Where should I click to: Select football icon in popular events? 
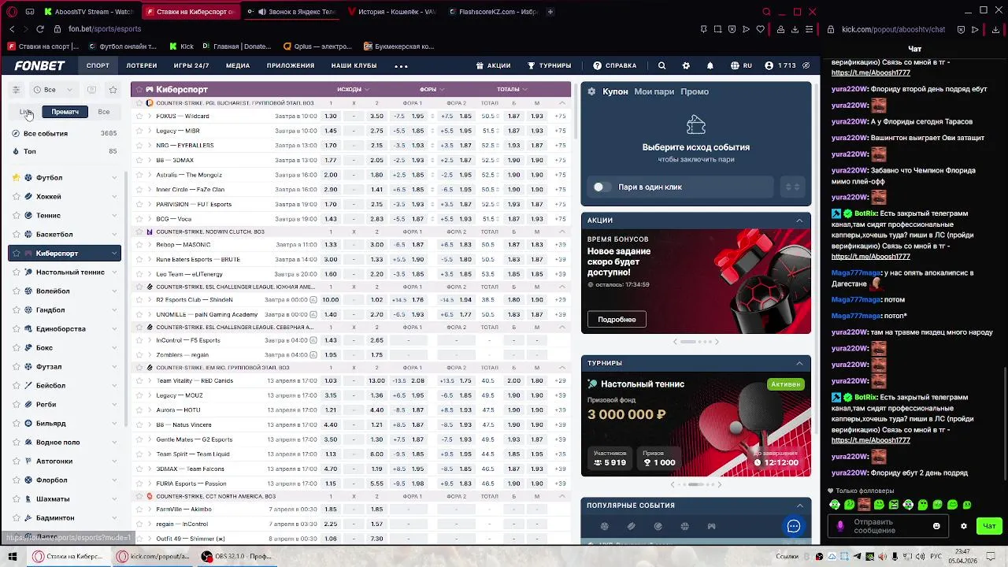click(605, 526)
